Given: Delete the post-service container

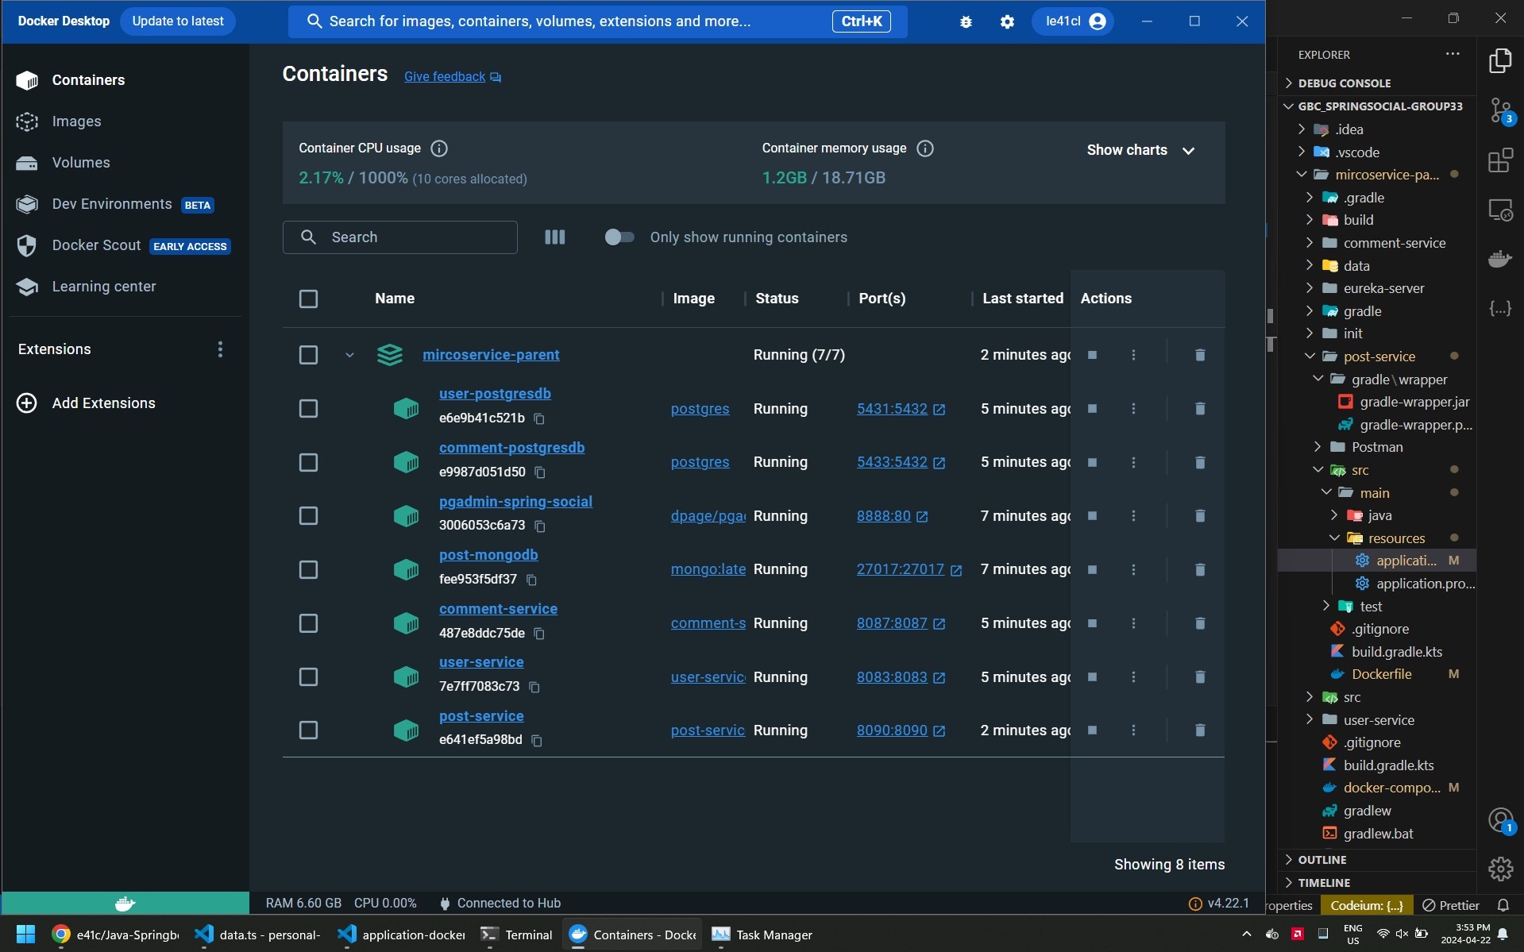Looking at the screenshot, I should point(1200,730).
